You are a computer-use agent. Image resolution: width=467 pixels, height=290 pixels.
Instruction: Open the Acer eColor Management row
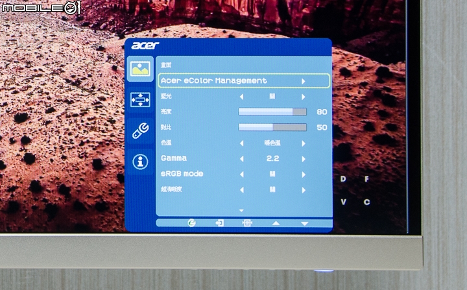point(244,80)
